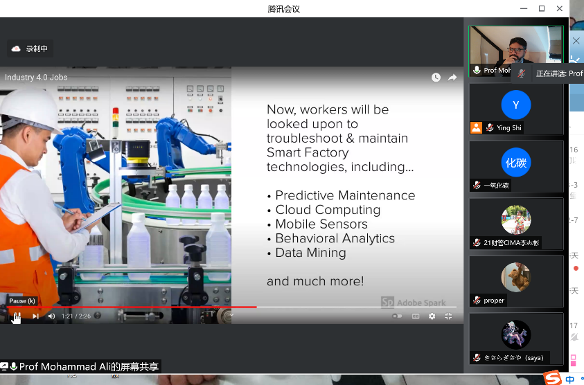Toggle the muted microphone floating button

tap(521, 73)
